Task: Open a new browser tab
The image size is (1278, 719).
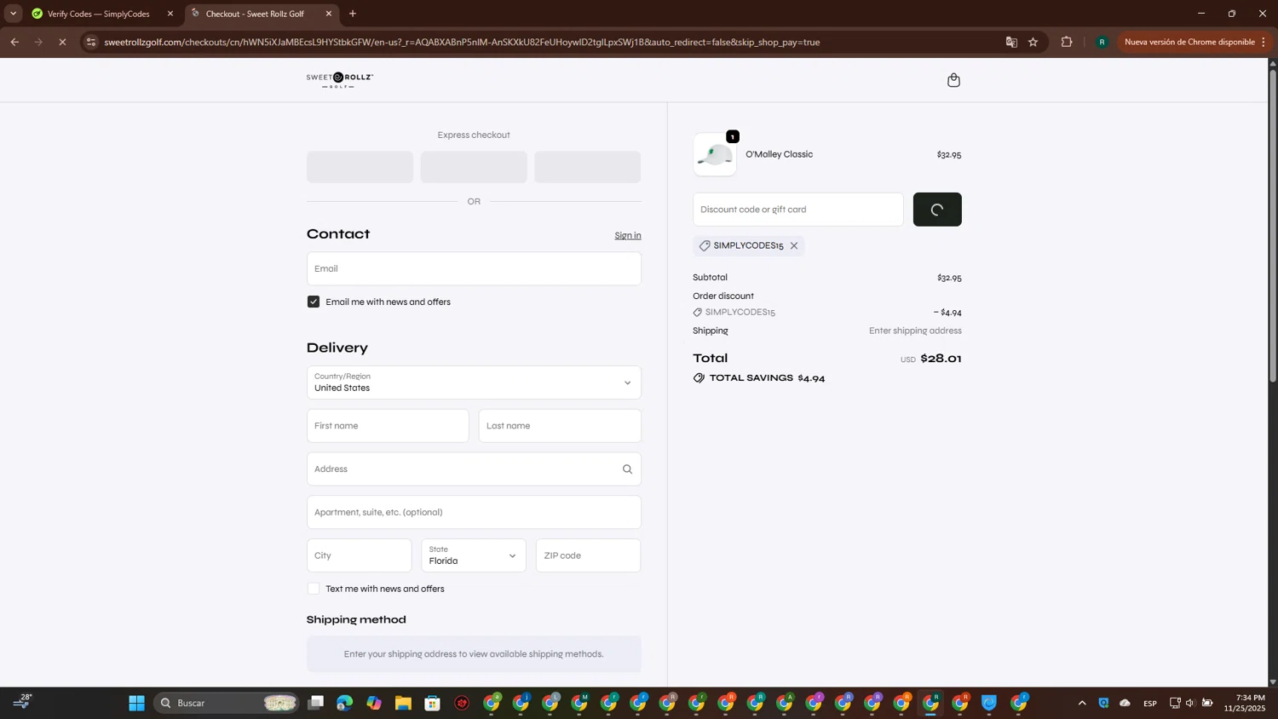Action: [x=353, y=14]
